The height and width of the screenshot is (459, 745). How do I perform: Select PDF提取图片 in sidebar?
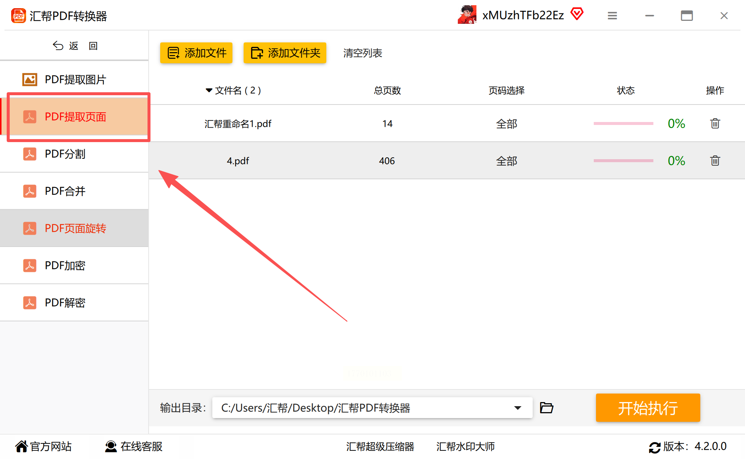tap(74, 79)
